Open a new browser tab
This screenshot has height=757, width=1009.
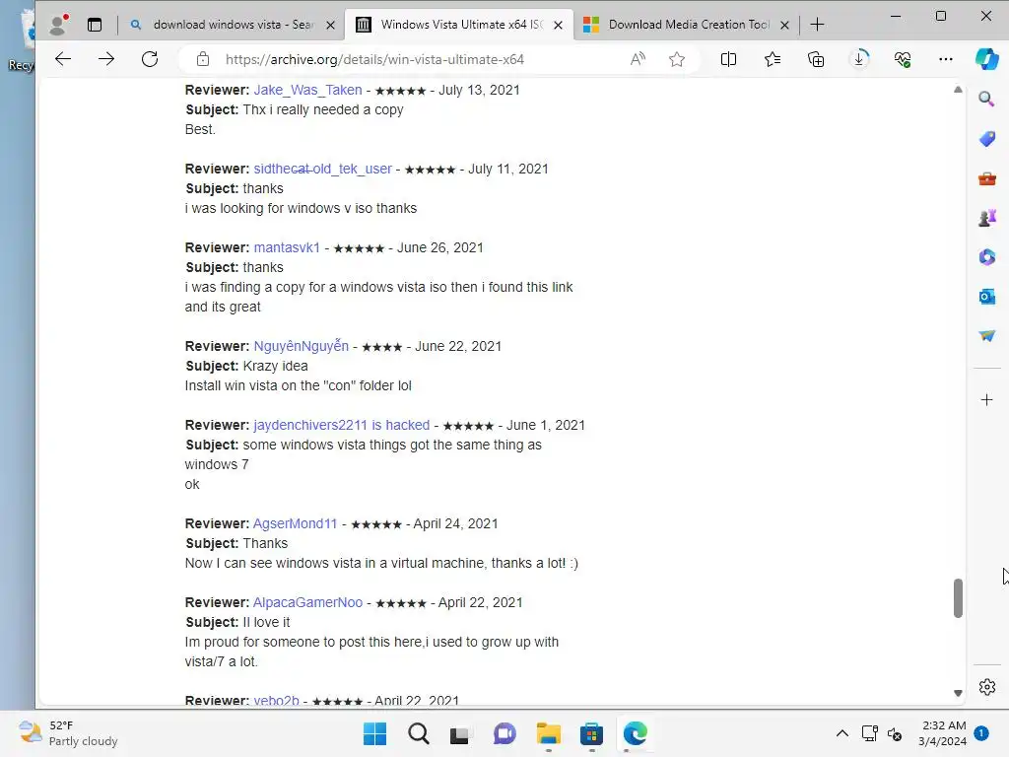[x=817, y=25]
